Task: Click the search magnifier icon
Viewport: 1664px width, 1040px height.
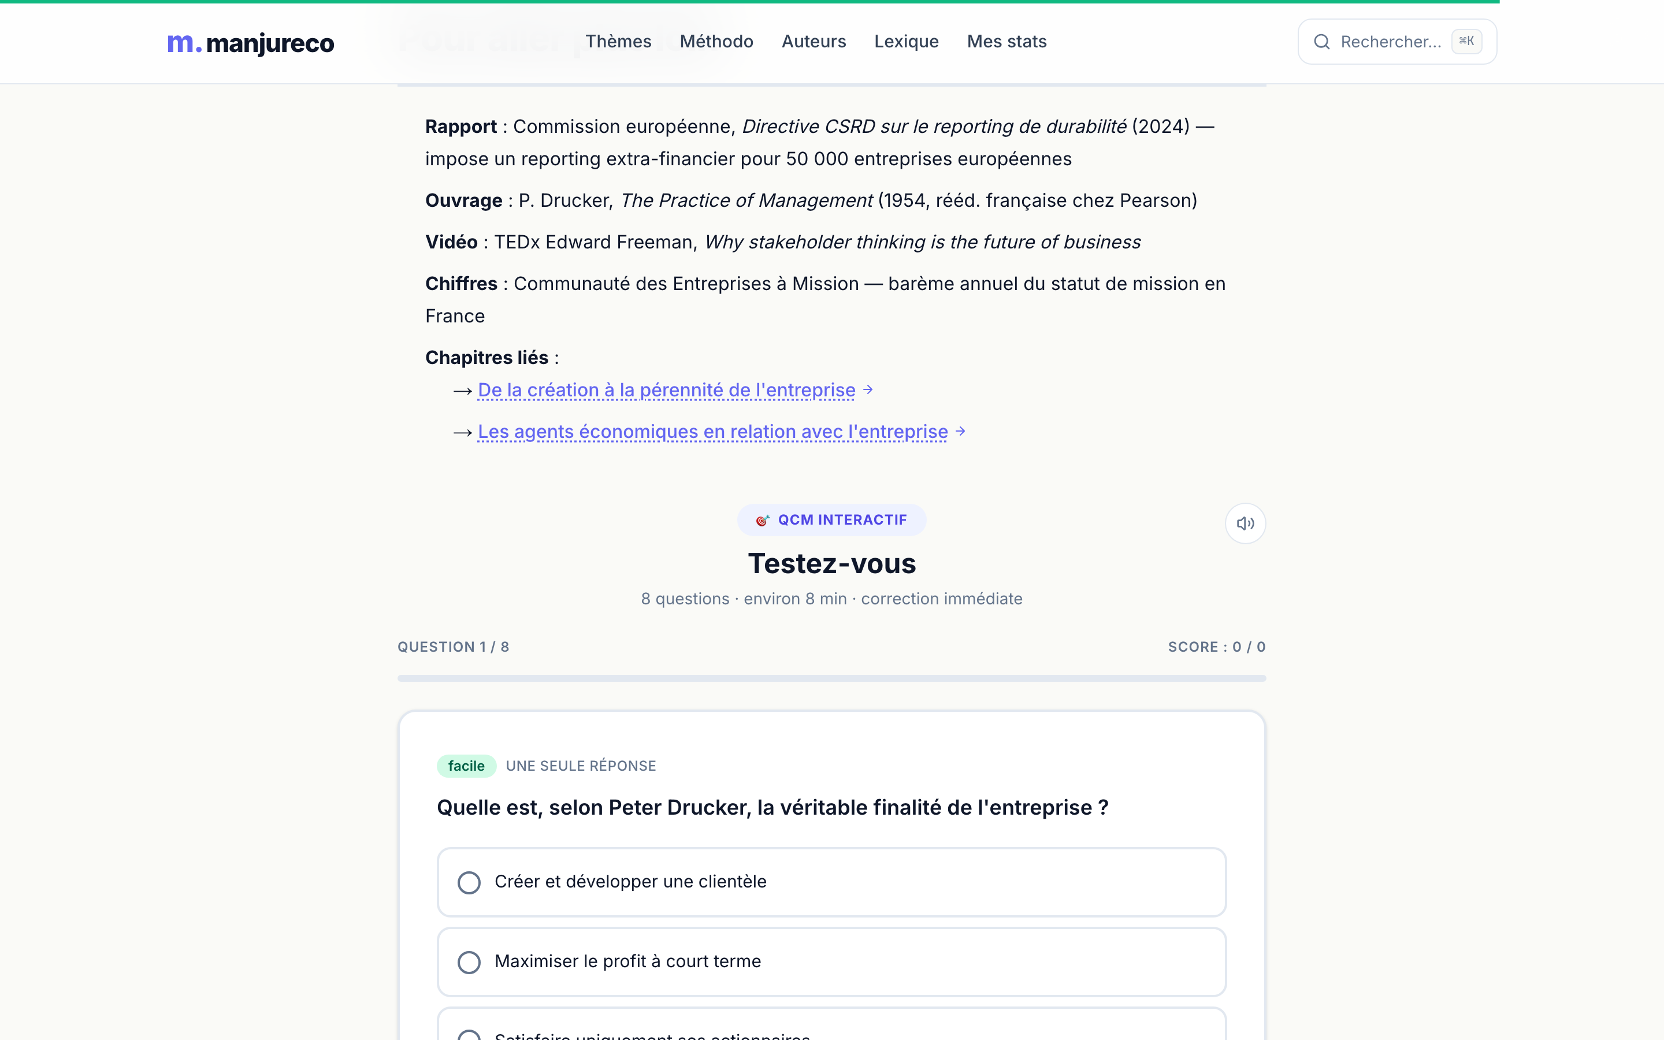Action: 1323,41
